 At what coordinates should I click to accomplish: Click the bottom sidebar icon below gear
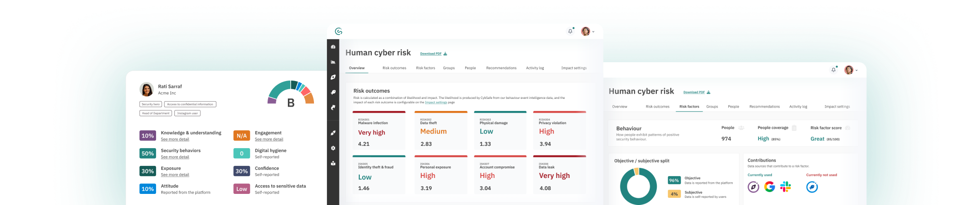[x=333, y=164]
